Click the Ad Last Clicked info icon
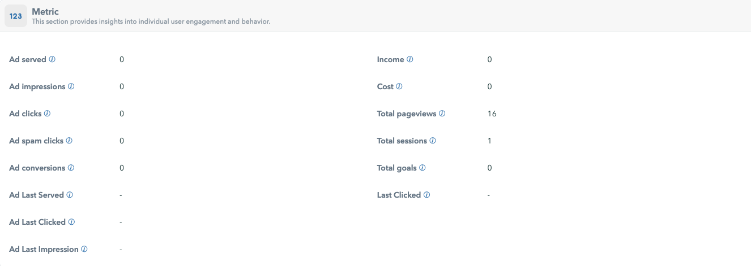This screenshot has width=751, height=266. coord(71,222)
